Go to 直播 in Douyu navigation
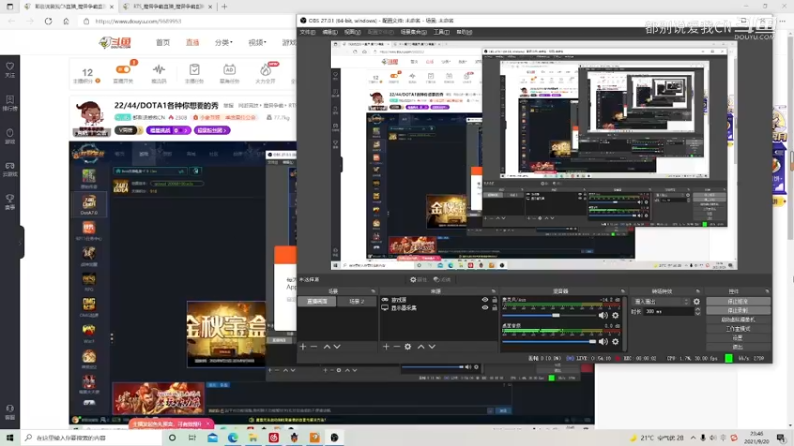Image resolution: width=794 pixels, height=446 pixels. click(x=193, y=42)
